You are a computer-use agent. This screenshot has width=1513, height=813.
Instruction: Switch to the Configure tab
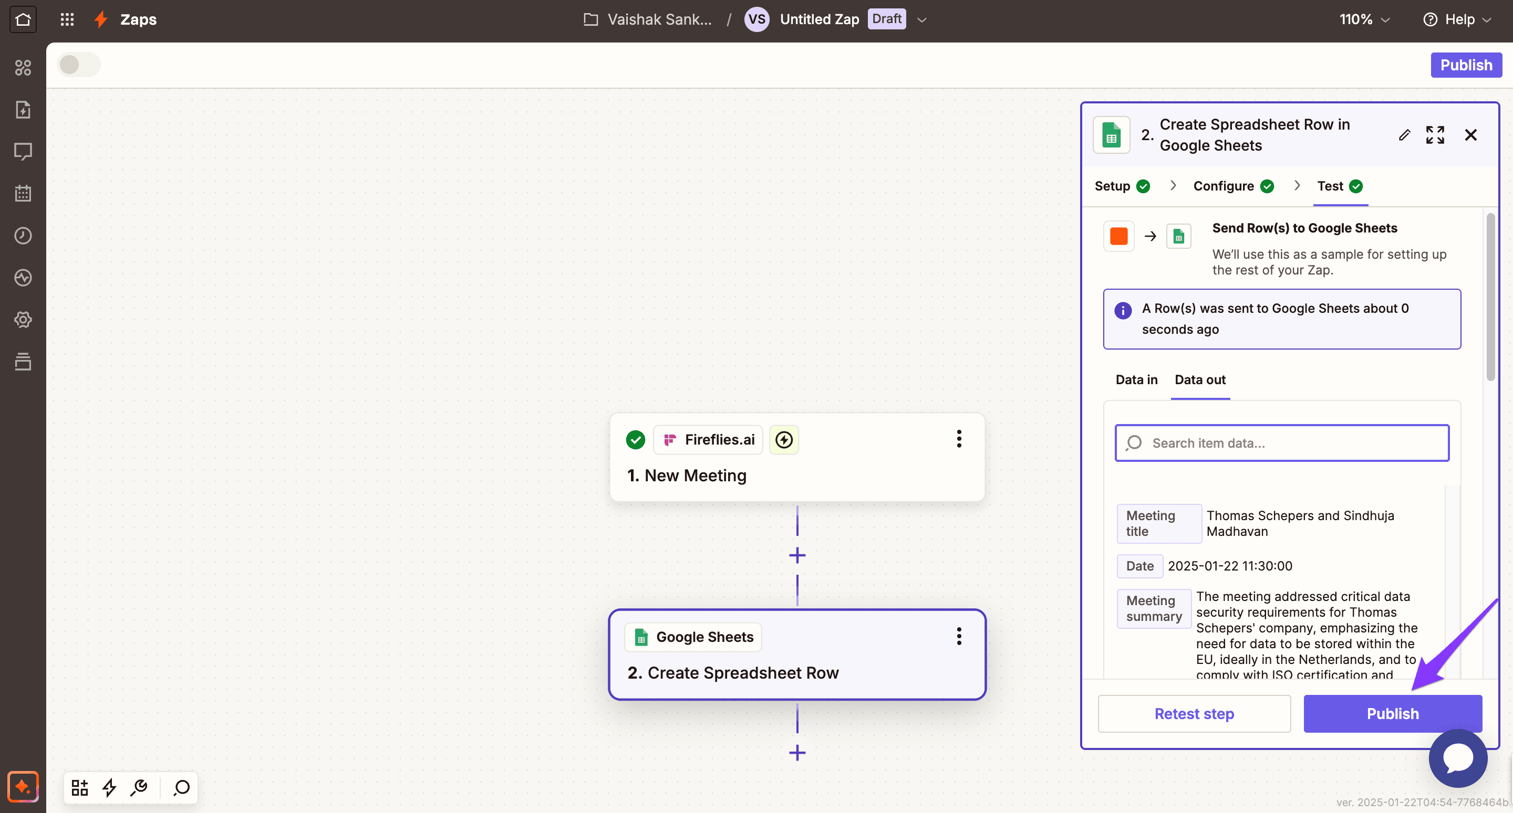(1234, 186)
